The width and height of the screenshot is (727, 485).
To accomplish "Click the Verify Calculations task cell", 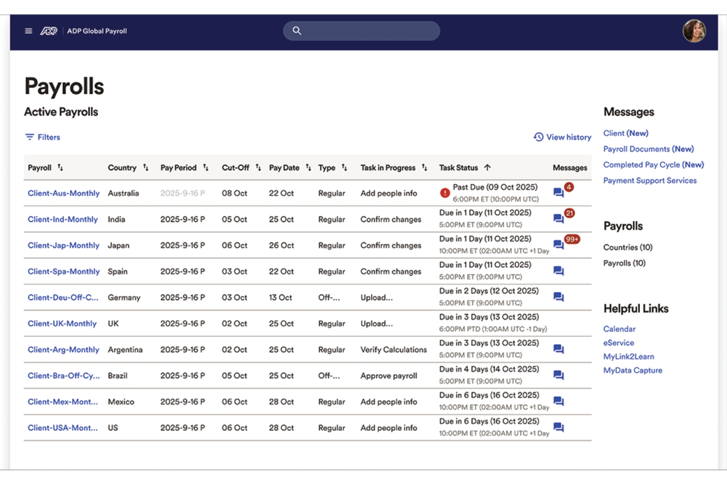I will click(393, 349).
